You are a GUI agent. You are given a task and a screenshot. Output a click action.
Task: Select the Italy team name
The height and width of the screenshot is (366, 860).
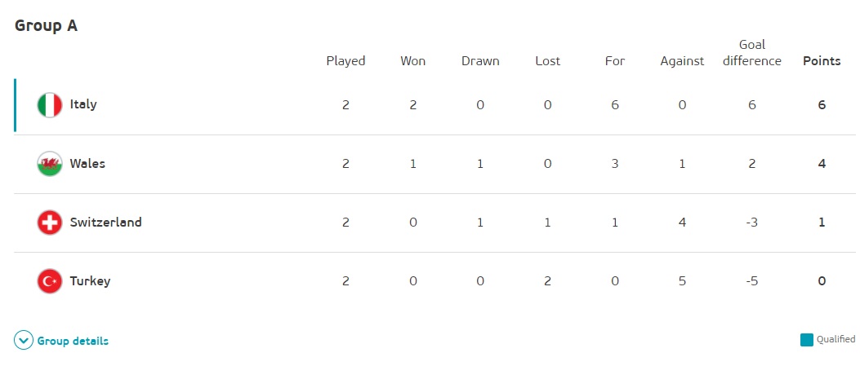[x=83, y=104]
